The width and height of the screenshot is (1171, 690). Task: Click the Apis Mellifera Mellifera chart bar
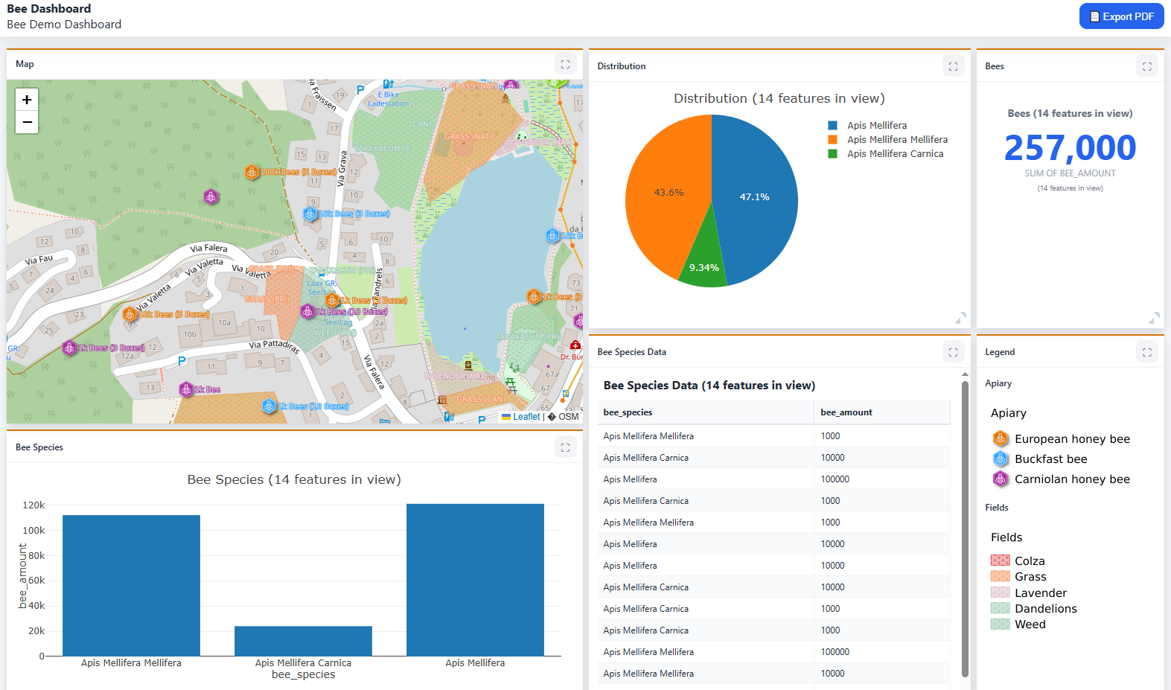[131, 585]
